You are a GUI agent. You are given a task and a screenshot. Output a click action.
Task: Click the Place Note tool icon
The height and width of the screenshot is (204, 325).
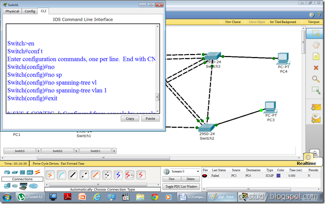tap(316, 56)
